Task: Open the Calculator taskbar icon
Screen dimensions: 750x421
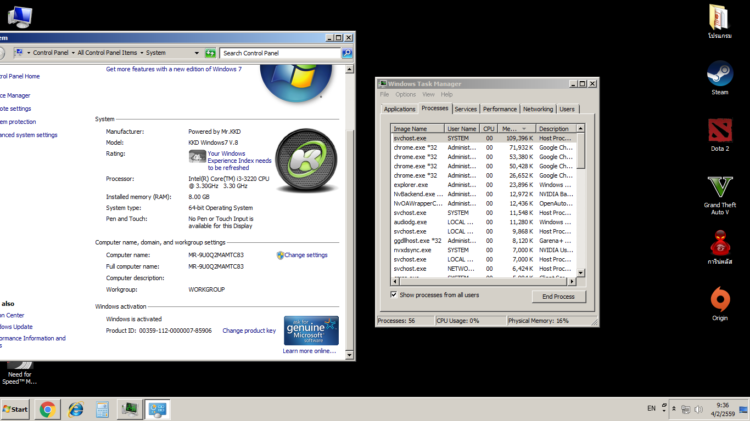Action: [x=102, y=409]
